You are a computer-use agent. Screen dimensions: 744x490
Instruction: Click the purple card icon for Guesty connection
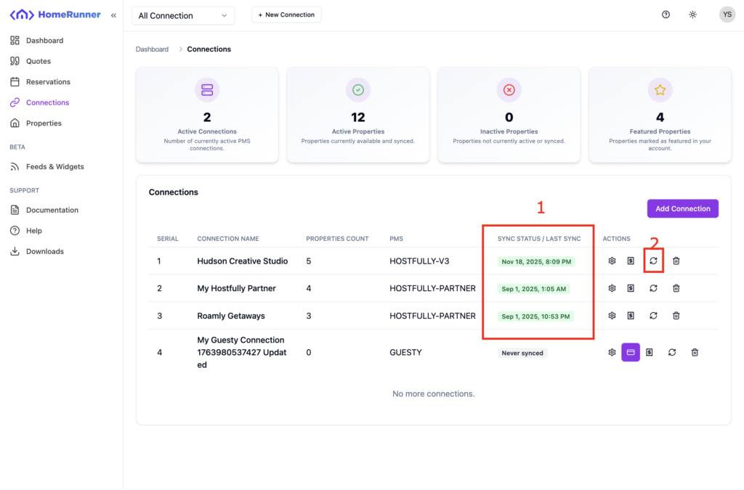click(630, 352)
